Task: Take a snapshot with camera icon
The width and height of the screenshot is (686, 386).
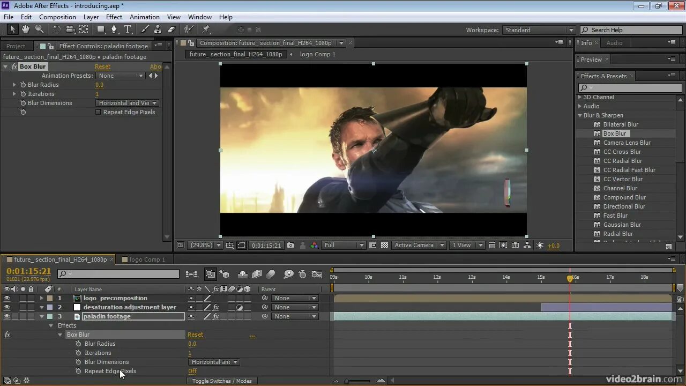Action: (x=290, y=245)
